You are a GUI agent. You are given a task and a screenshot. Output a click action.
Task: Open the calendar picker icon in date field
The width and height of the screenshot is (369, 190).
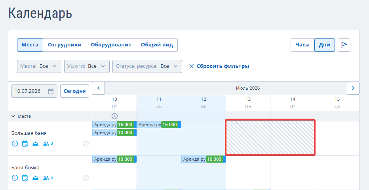tap(51, 91)
